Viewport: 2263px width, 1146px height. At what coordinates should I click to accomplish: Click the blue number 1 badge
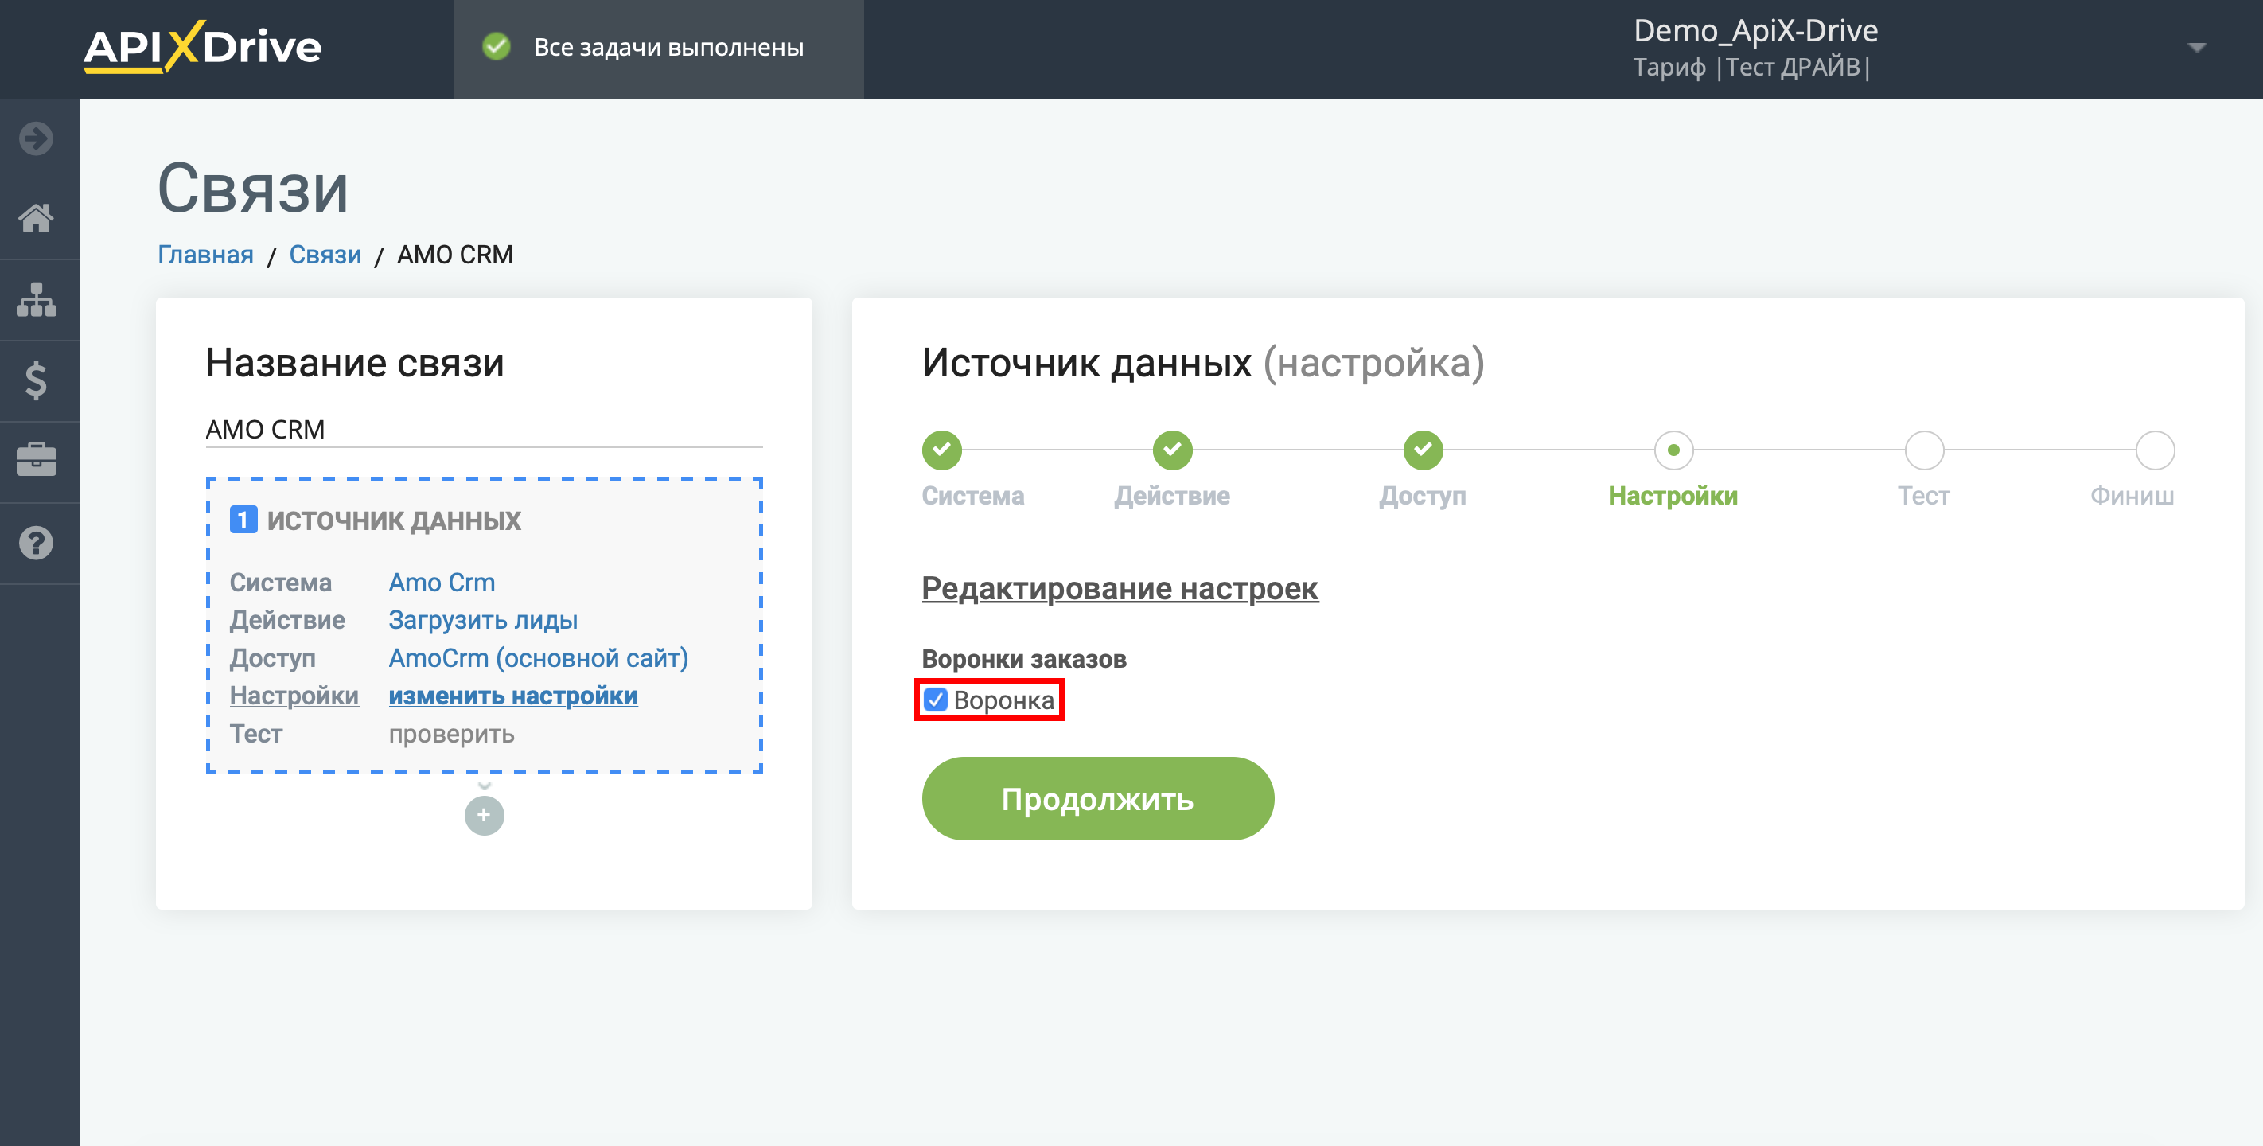(243, 520)
